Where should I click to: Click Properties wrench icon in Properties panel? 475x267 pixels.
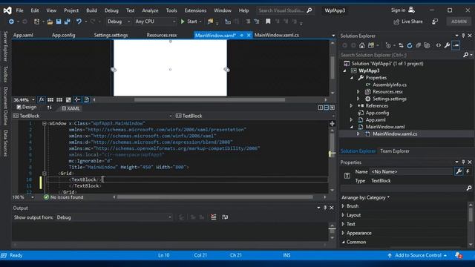click(459, 171)
